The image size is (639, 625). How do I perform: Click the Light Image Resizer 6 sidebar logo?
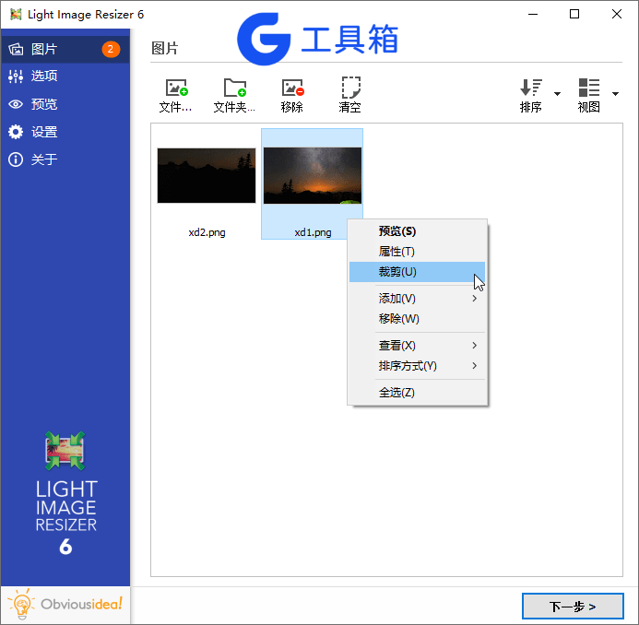[x=65, y=494]
